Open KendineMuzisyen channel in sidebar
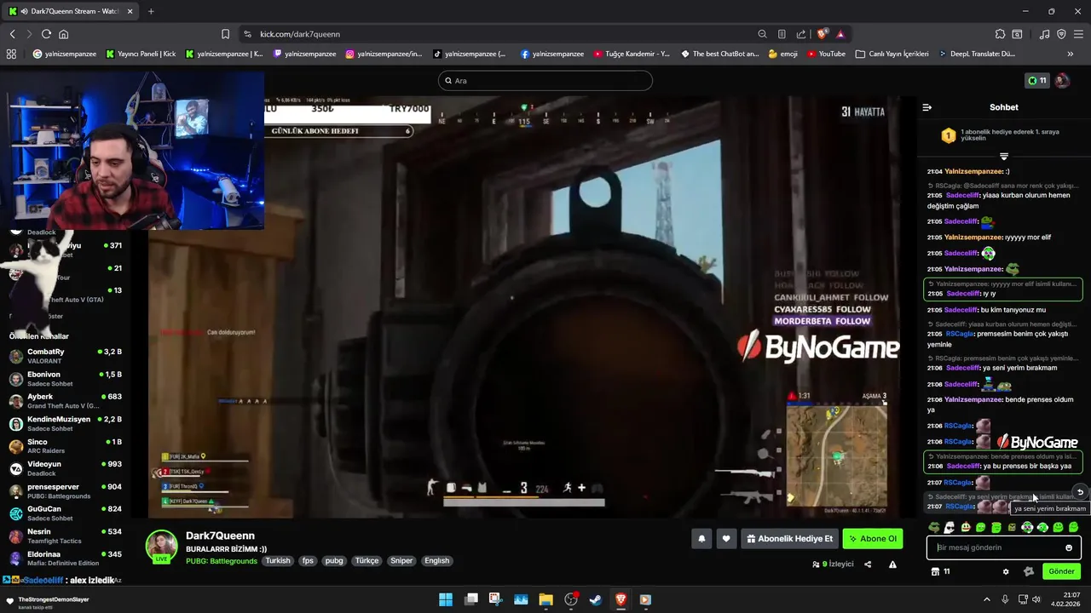The width and height of the screenshot is (1091, 613). [66, 423]
